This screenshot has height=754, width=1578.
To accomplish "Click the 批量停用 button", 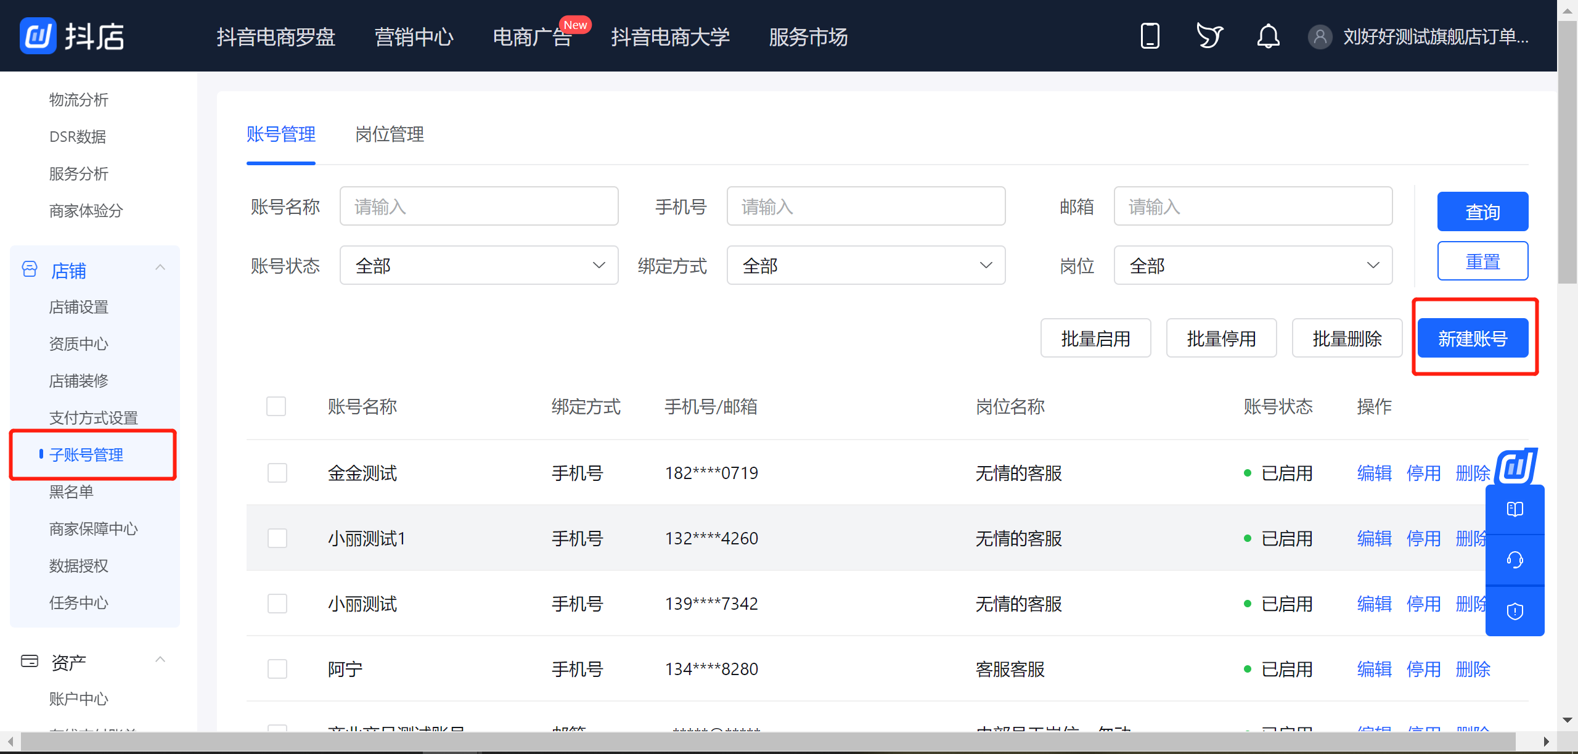I will (1221, 338).
